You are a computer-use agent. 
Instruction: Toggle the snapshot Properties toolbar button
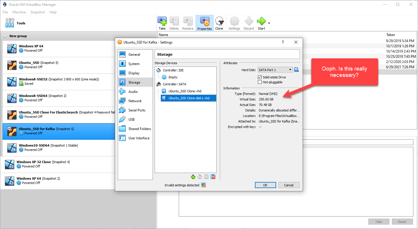pos(205,23)
